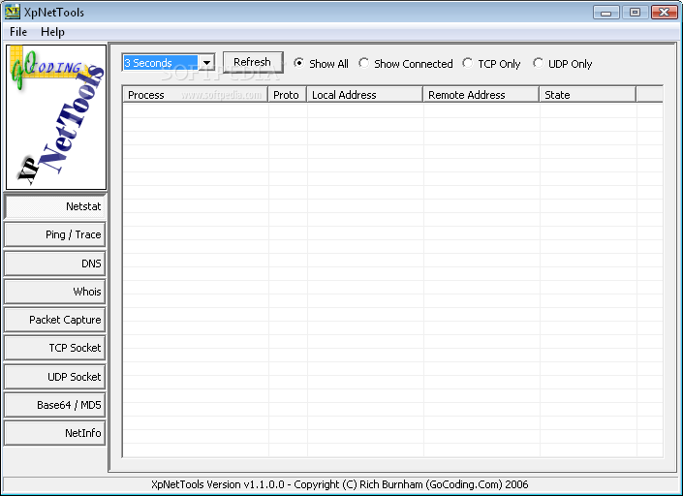The width and height of the screenshot is (683, 496).
Task: Open the Ping / Trace tool
Action: click(55, 234)
